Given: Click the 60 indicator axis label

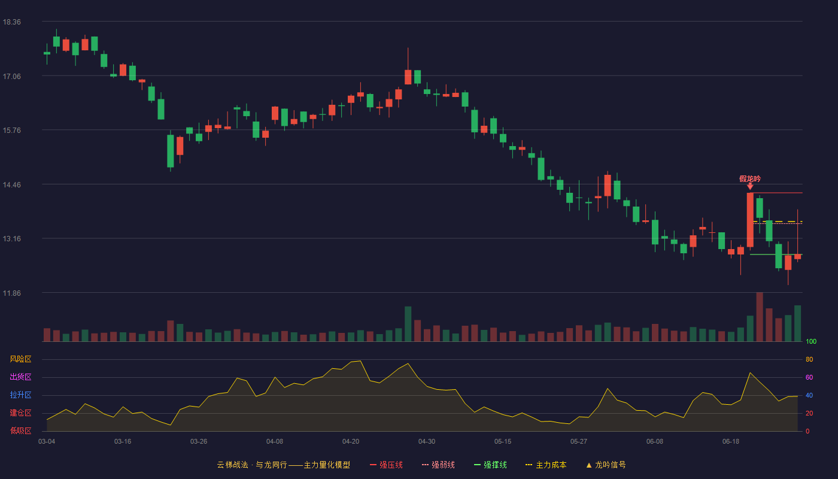Looking at the screenshot, I should [809, 378].
